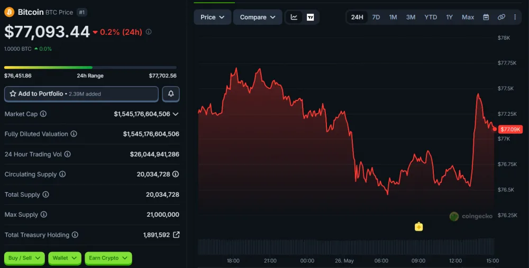Select the 7D time range tab
Image resolution: width=529 pixels, height=268 pixels.
pyautogui.click(x=376, y=17)
